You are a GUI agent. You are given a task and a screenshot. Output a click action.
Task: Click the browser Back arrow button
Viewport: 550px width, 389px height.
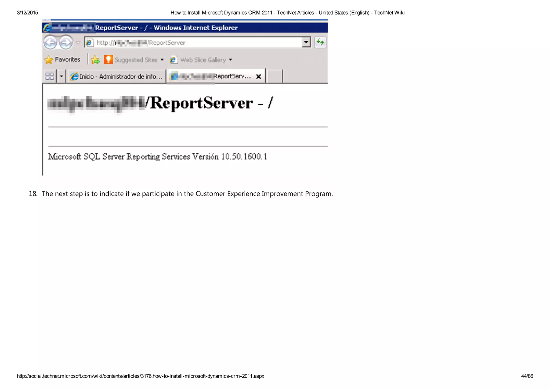point(50,42)
